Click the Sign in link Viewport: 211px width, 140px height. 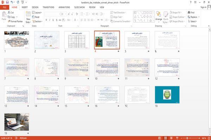tap(203, 7)
